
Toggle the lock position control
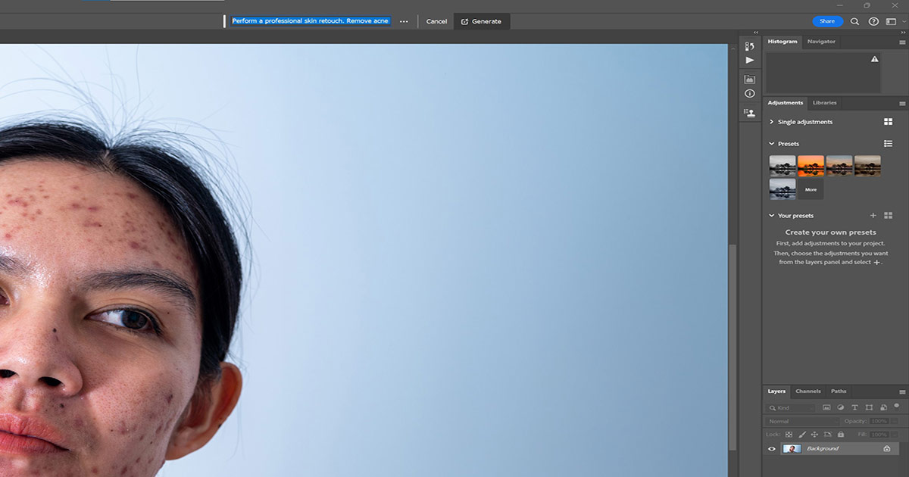coord(814,434)
